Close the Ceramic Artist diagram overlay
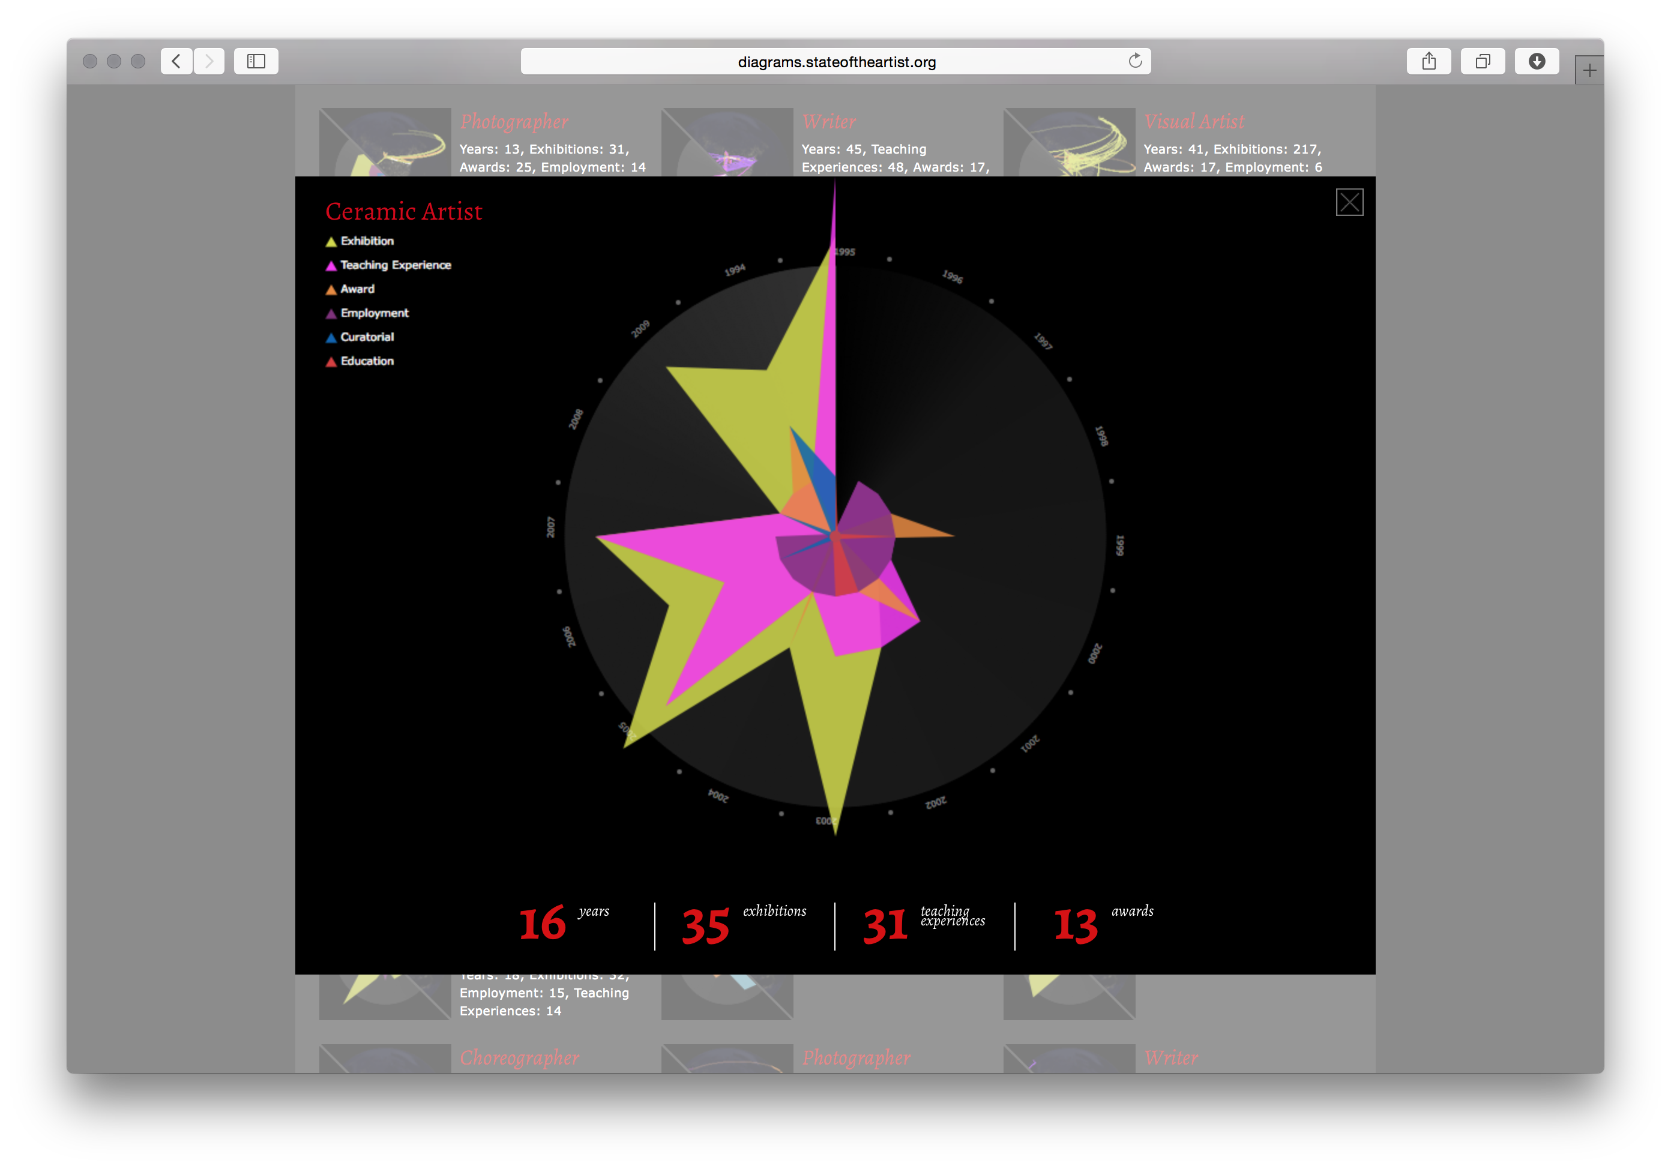 [x=1349, y=202]
